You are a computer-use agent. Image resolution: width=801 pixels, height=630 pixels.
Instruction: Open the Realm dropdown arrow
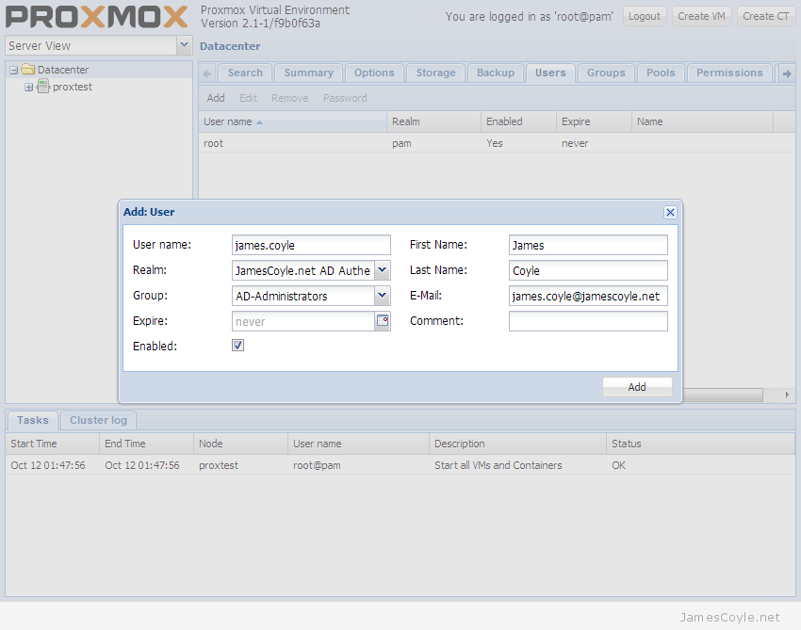pos(382,270)
